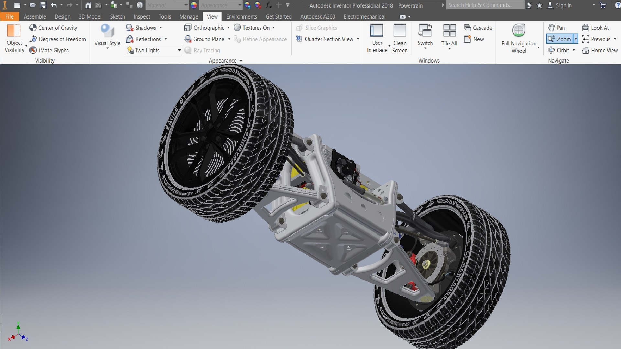
Task: Toggle Shadows on the model
Action: point(141,28)
